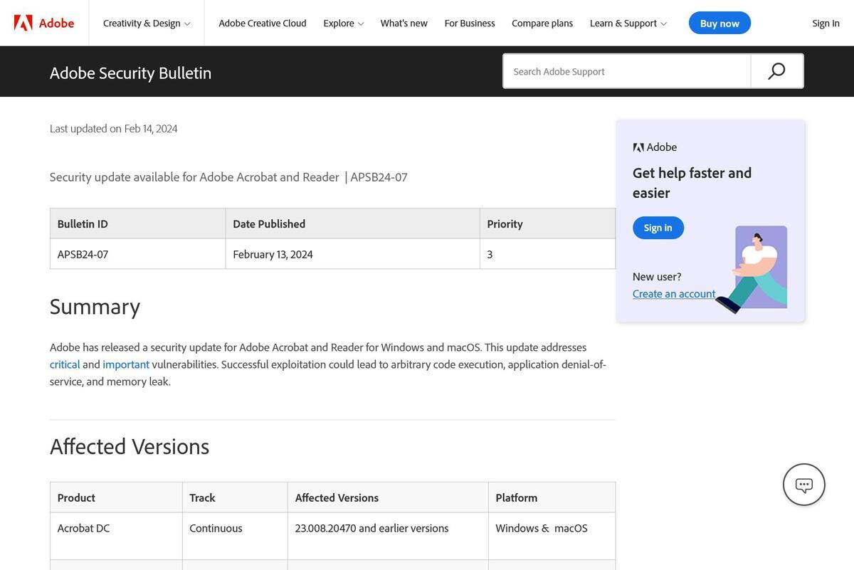854x570 pixels.
Task: Click the New user? text
Action: point(657,277)
